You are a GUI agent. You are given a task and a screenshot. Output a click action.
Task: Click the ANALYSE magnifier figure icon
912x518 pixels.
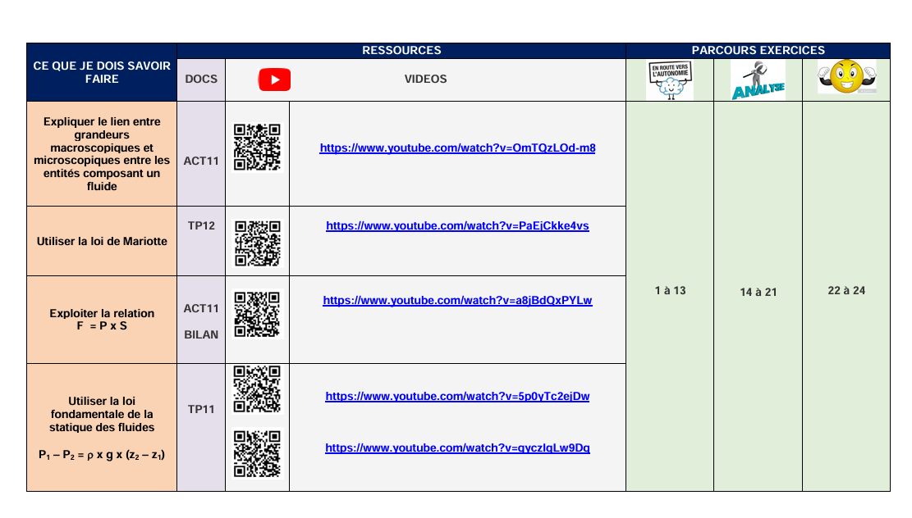pyautogui.click(x=758, y=80)
